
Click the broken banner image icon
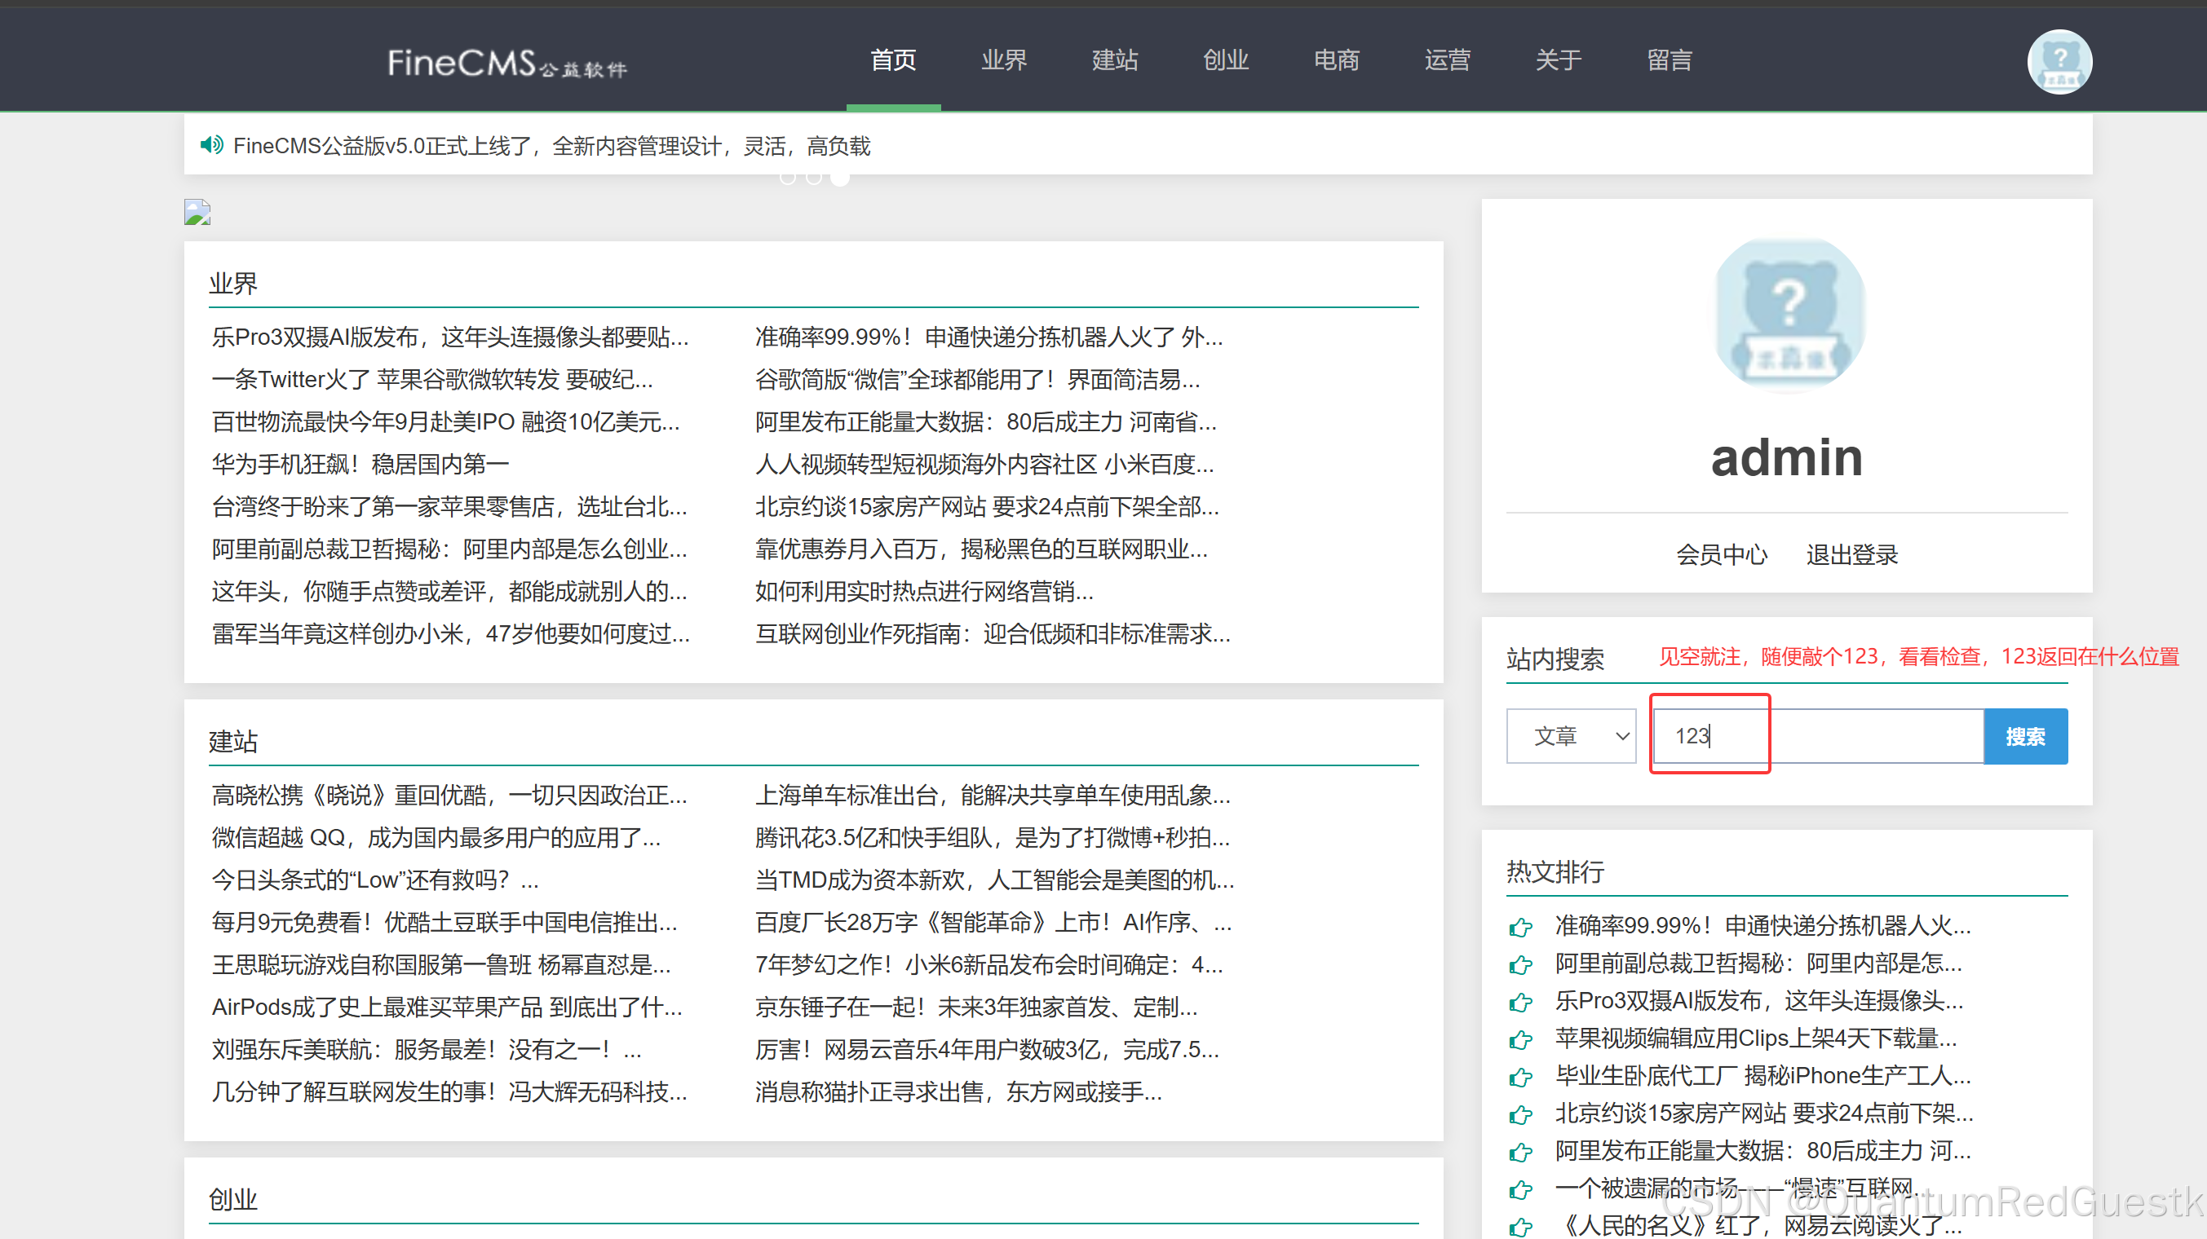coord(197,213)
